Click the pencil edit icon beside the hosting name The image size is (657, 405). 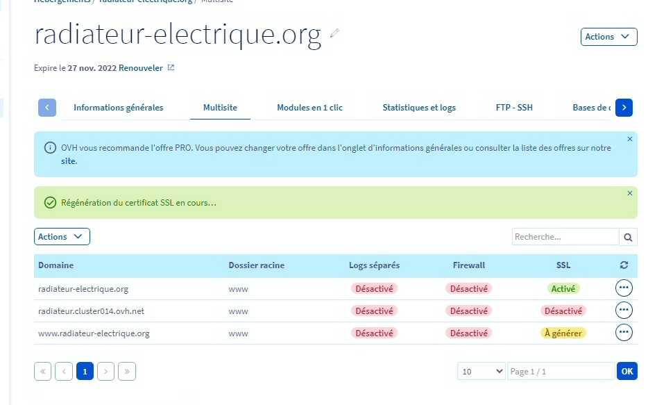tap(335, 33)
